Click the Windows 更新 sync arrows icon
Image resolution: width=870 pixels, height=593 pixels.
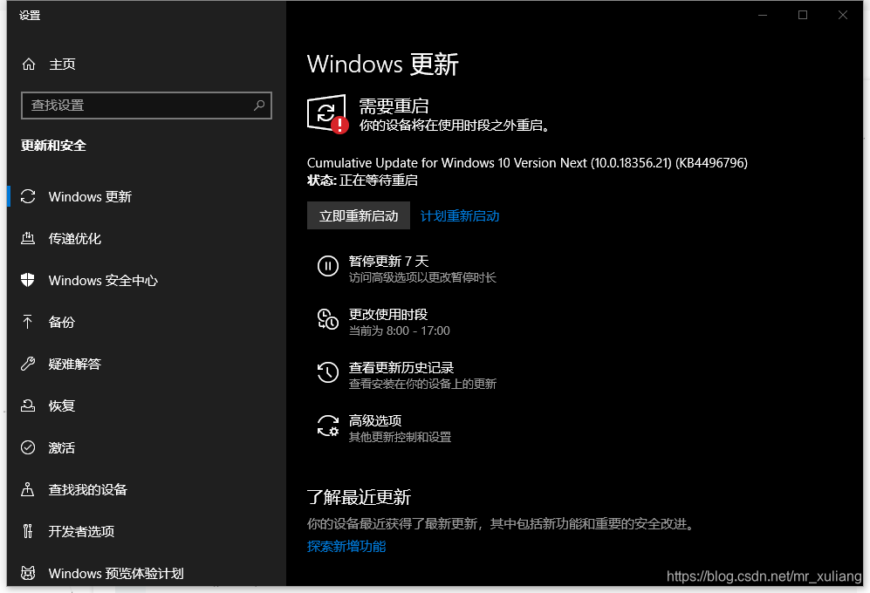[x=28, y=196]
